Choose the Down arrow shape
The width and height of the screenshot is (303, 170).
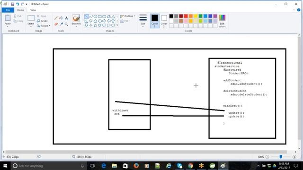click(86, 25)
